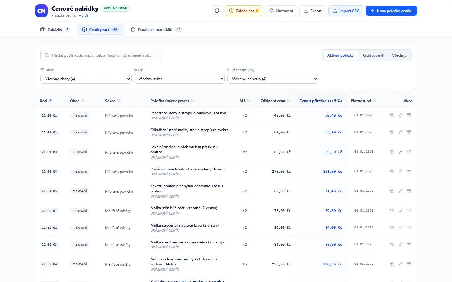Click the refresh icon button in header
Image resolution: width=452 pixels, height=282 pixels.
[x=217, y=11]
